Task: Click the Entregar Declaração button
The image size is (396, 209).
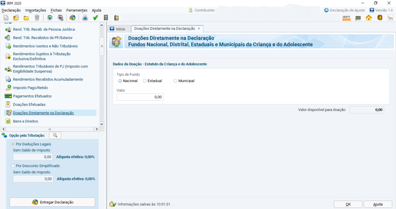Action: click(x=52, y=202)
